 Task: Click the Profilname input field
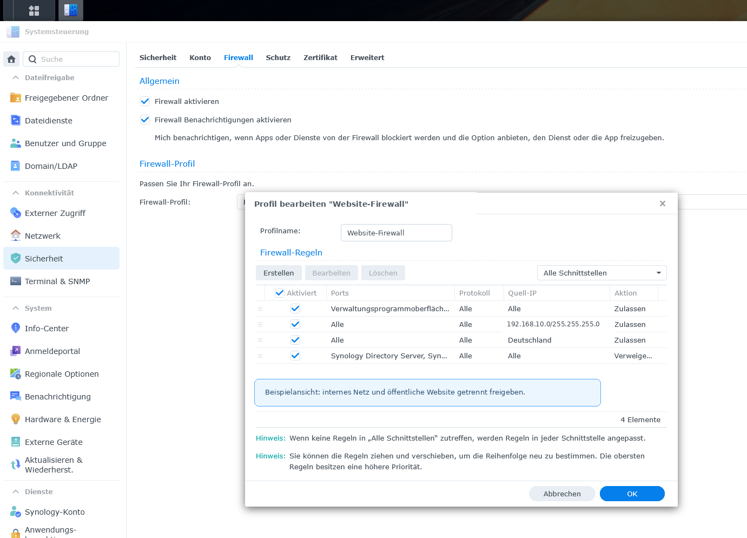(x=396, y=233)
